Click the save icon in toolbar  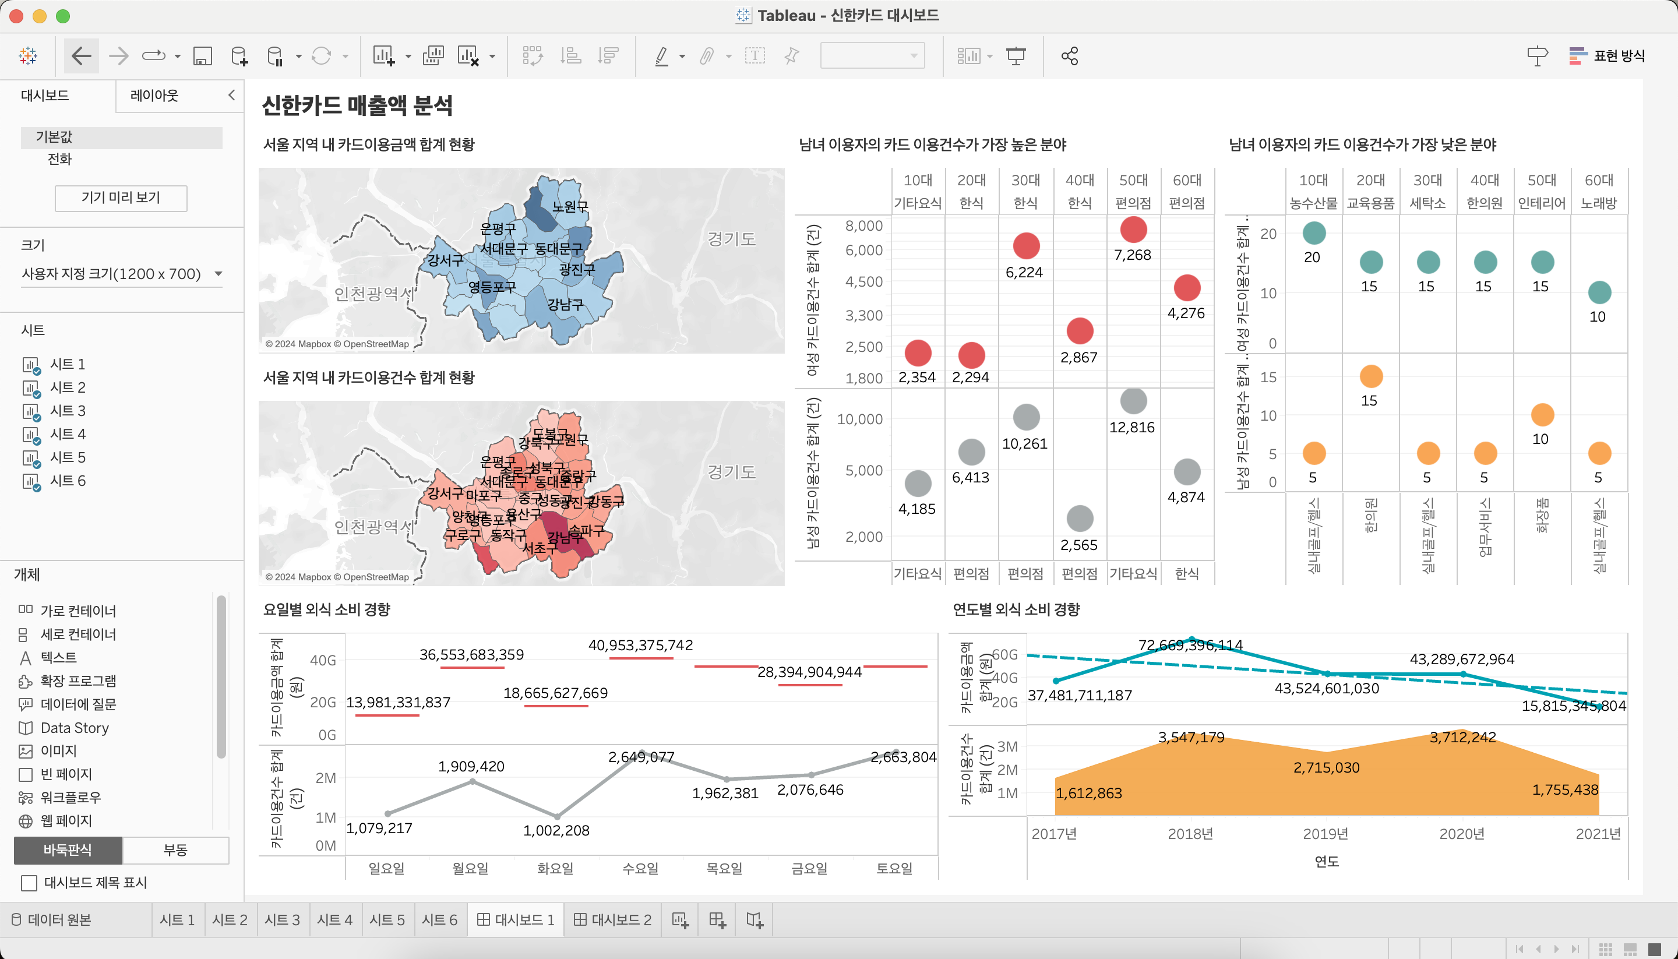coord(202,56)
